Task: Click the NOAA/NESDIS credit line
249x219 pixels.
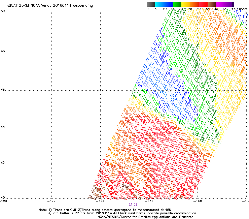Action: (145, 217)
